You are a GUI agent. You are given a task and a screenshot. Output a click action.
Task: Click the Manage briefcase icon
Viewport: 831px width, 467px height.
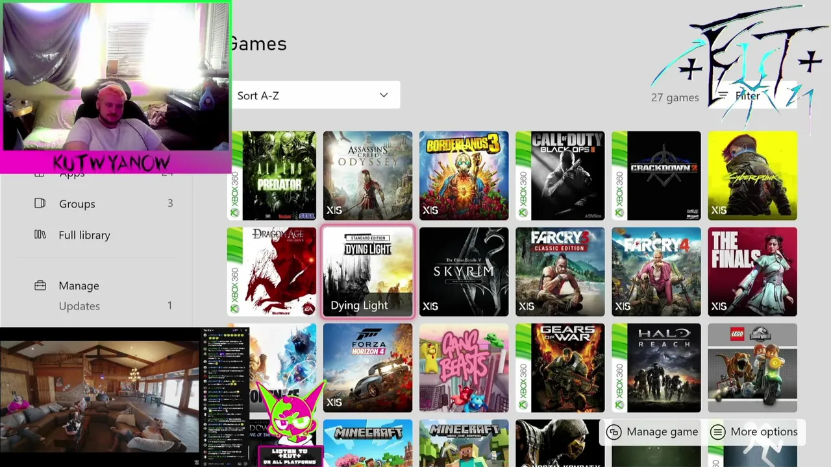pyautogui.click(x=40, y=285)
